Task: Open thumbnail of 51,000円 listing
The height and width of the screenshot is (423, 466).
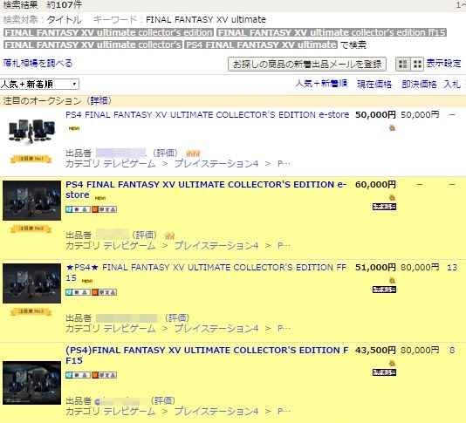Action: coord(31,283)
